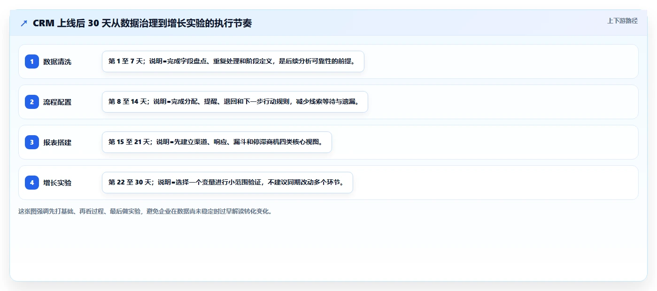Open the 第 1 至 7 天 description box
The height and width of the screenshot is (291, 657).
coord(233,61)
